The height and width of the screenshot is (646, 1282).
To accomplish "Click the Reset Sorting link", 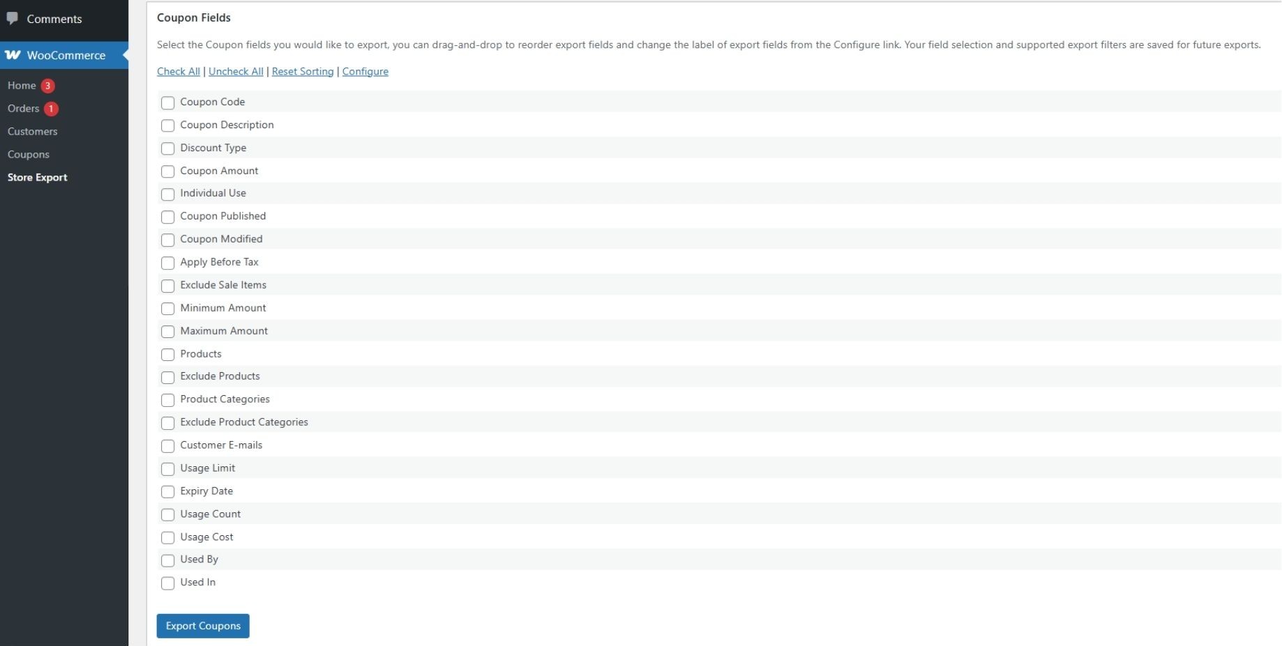I will 303,72.
